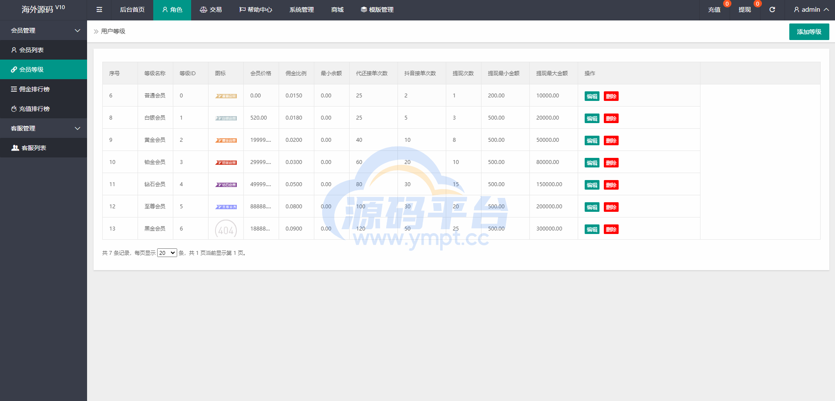The width and height of the screenshot is (835, 401).
Task: Delete the 普通会员 level row
Action: pyautogui.click(x=611, y=96)
